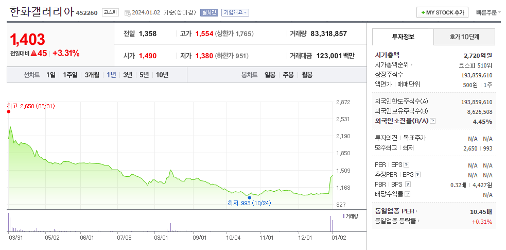Click the 외국인보유주식수(B) value 8,626,508

480,112
